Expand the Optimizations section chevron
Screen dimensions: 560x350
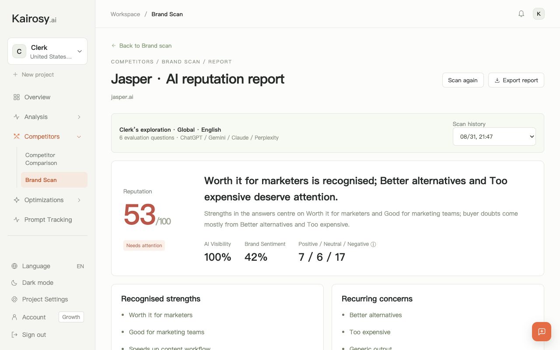79,200
